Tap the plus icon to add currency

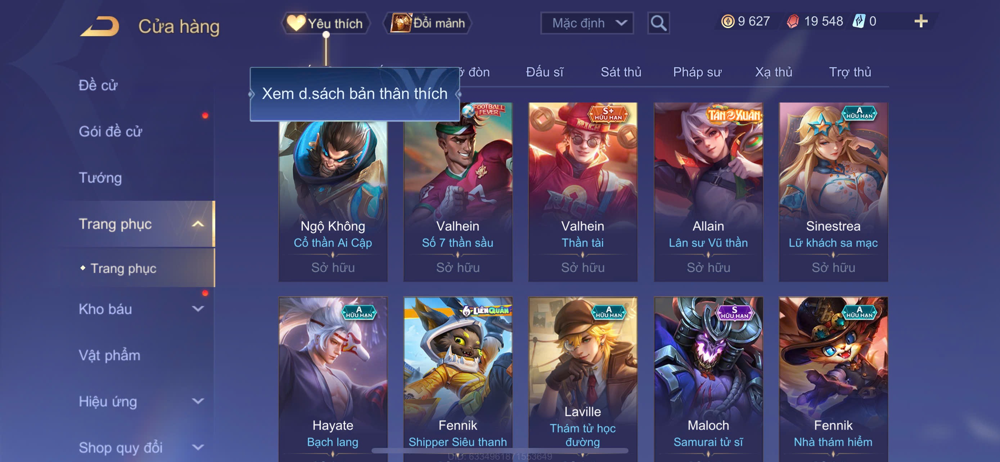pos(921,21)
